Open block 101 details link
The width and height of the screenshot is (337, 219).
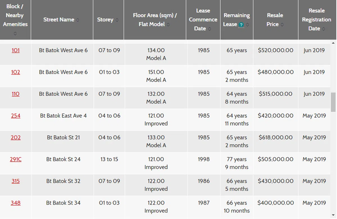click(x=16, y=51)
